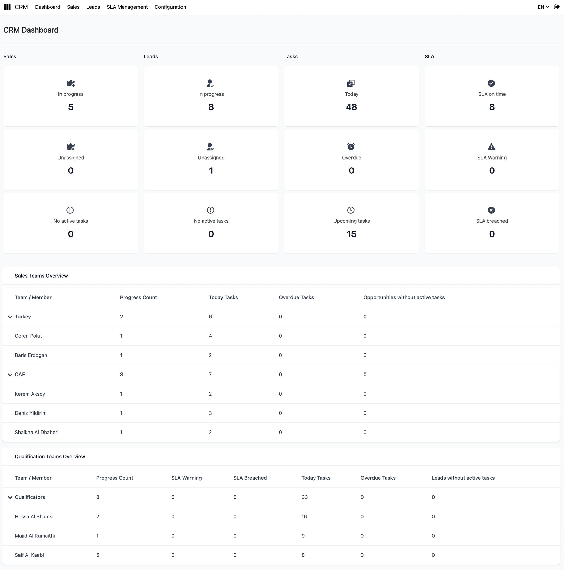Open the Leads menu item
564x570 pixels.
click(93, 7)
